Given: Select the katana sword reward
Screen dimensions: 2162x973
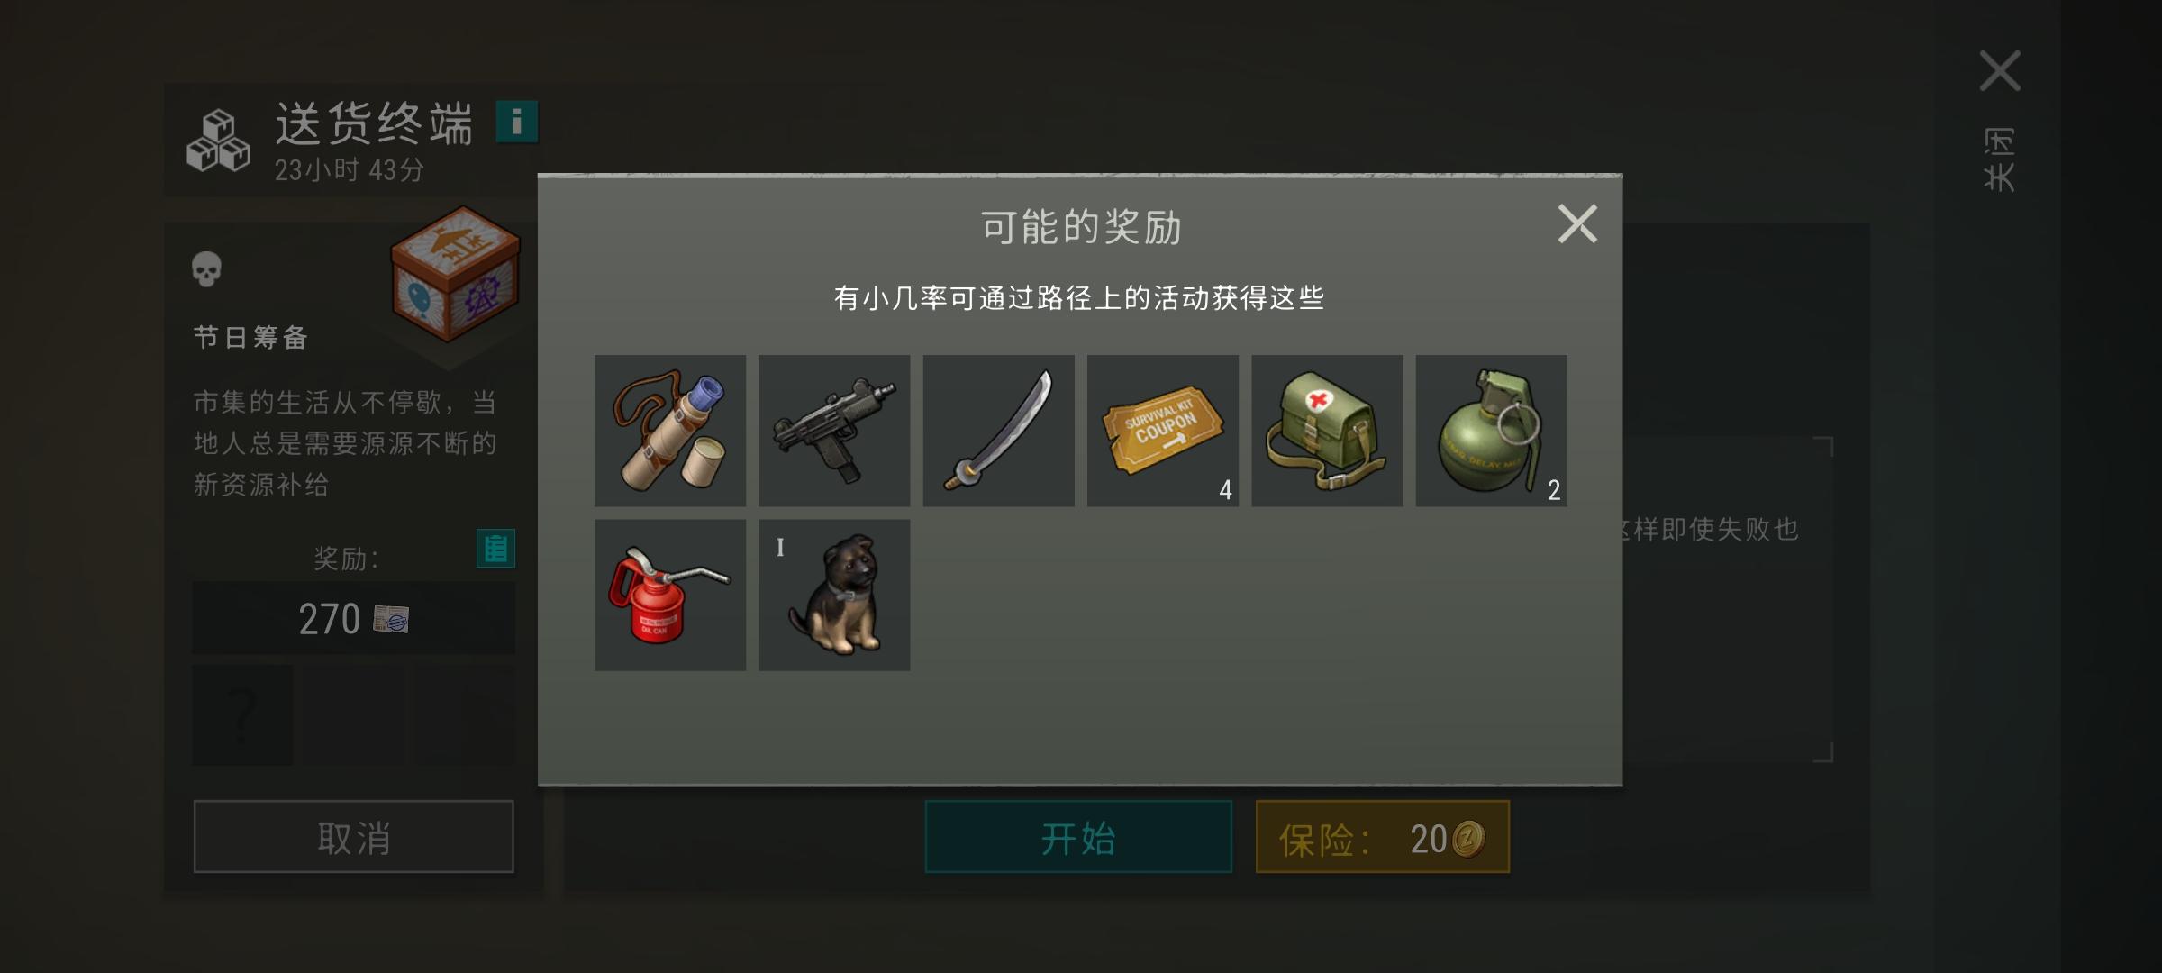Looking at the screenshot, I should (998, 431).
